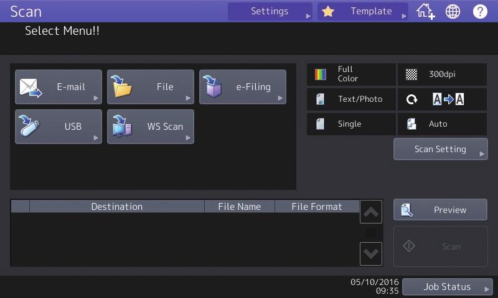
Task: Open scan to File function
Action: (x=151, y=87)
